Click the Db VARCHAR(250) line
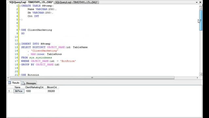 [40, 13]
